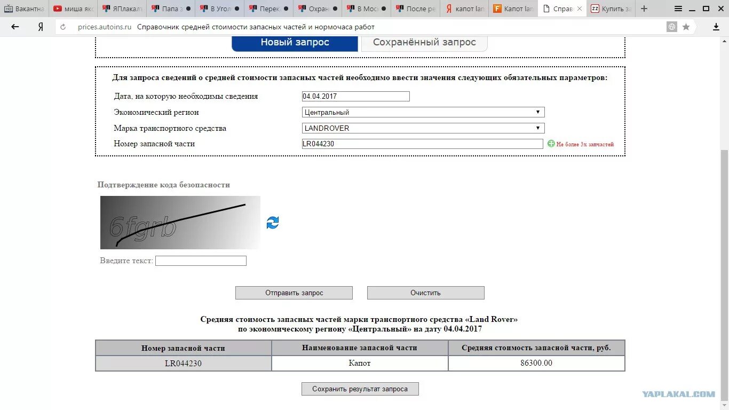Click the captcha text input field
Screen dimensions: 729x410
click(201, 261)
